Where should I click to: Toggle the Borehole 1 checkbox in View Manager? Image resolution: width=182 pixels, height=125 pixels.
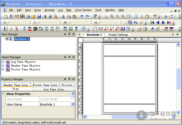coord(7,39)
